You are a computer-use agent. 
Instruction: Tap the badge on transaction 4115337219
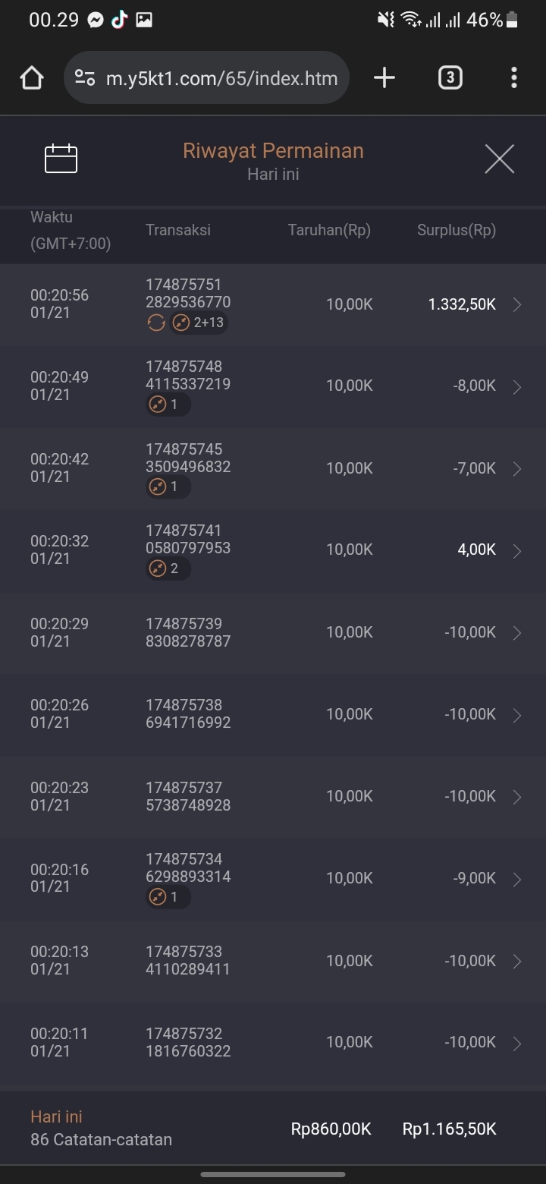pyautogui.click(x=168, y=405)
